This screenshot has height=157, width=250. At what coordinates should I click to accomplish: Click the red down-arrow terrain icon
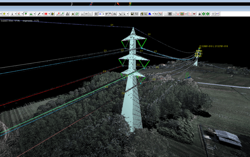click(x=58, y=14)
